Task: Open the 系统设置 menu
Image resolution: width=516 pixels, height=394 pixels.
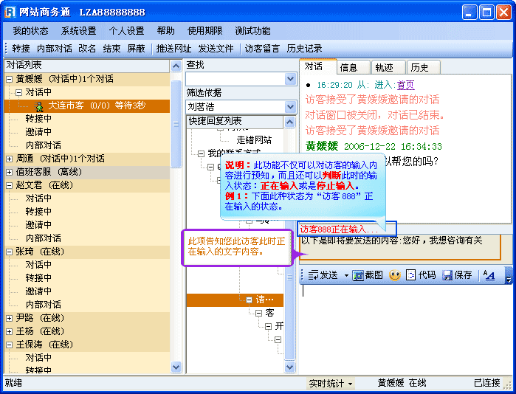Action: (x=78, y=31)
